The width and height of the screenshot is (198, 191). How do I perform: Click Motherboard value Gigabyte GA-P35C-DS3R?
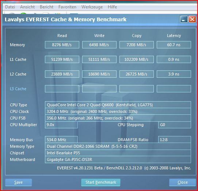pos(118,159)
